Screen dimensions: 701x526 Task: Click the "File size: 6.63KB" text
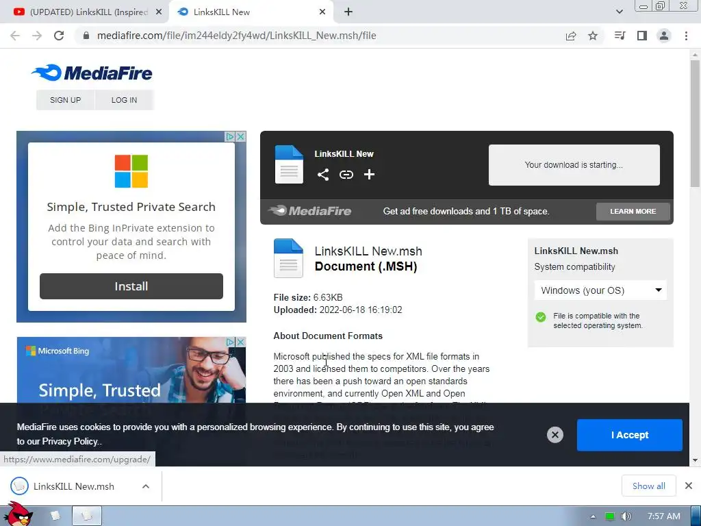[308, 297]
